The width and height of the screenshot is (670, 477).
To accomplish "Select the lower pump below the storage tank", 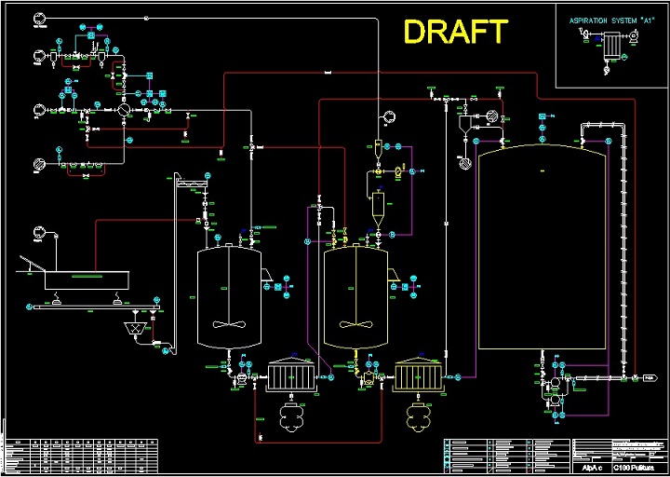I will tap(555, 400).
